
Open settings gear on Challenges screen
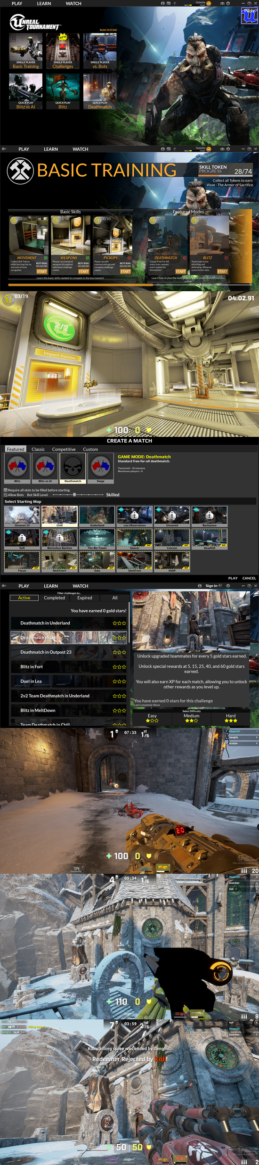point(228,586)
